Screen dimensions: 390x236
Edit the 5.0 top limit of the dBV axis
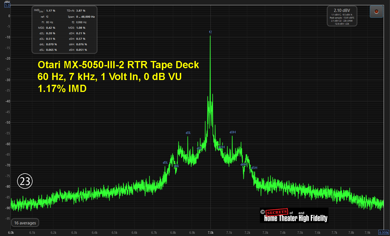tap(7, 5)
